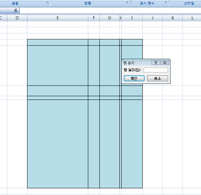Click inside the formula bar
The height and width of the screenshot is (195, 201).
[x=110, y=10]
